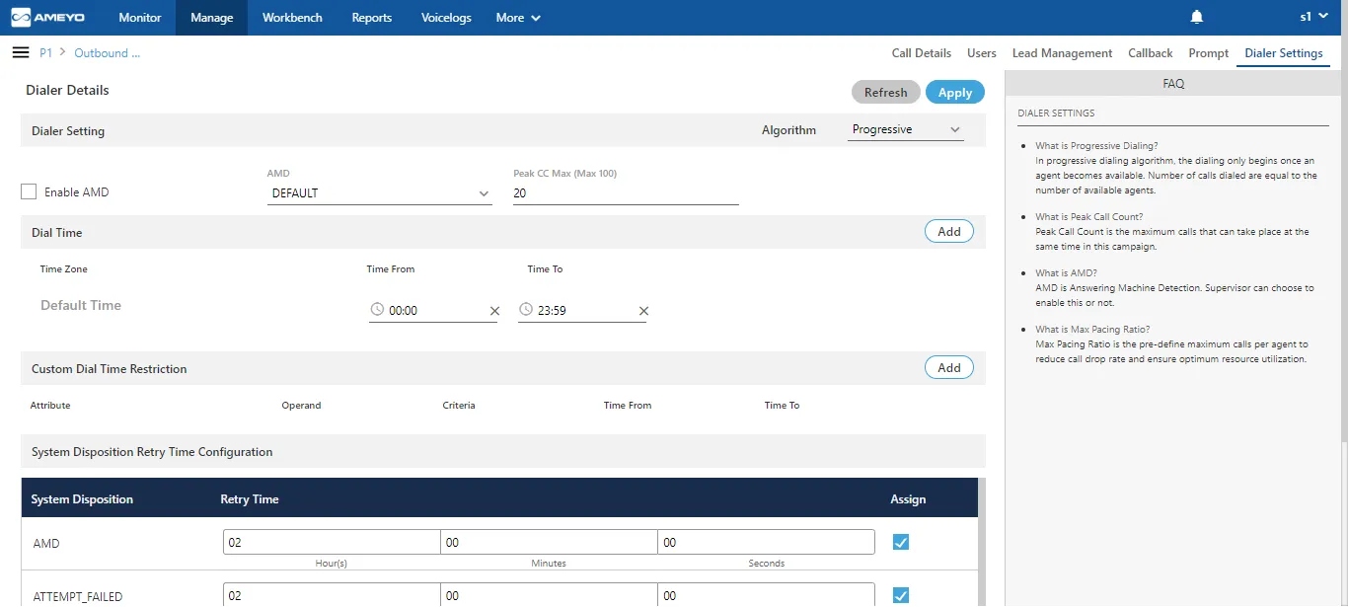Click the P1 breadcrumb link

tap(45, 53)
